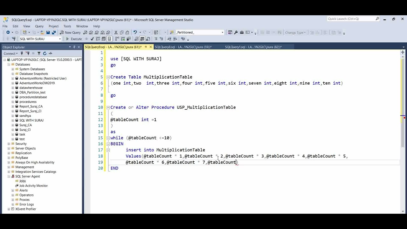Open the Tools menu

tap(67, 26)
